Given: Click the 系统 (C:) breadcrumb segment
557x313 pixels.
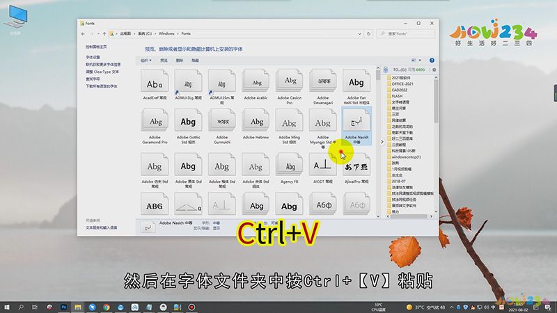Looking at the screenshot, I should (145, 33).
